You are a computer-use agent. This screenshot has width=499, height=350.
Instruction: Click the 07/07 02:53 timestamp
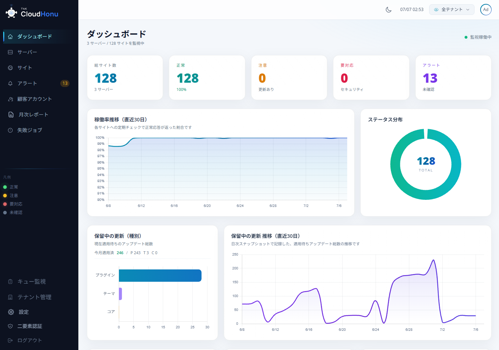coord(412,10)
